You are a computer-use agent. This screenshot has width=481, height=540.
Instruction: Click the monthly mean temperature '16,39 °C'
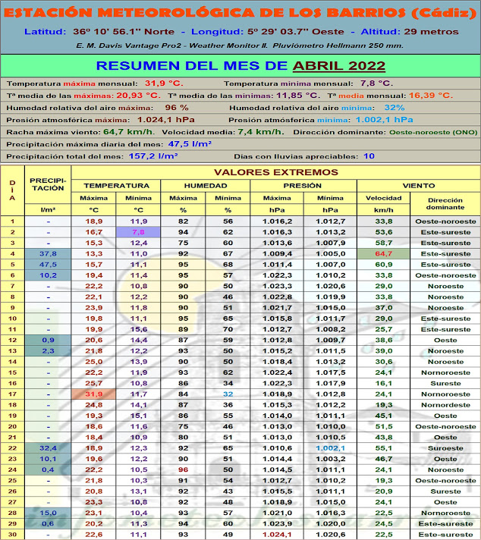click(x=431, y=96)
